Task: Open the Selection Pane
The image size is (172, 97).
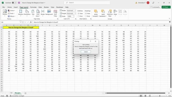Action: point(110,13)
